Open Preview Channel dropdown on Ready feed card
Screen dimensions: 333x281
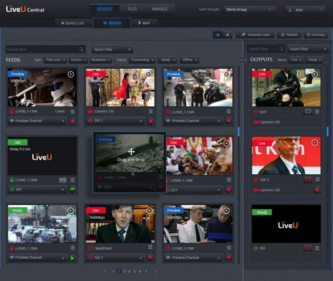pyautogui.click(x=37, y=257)
